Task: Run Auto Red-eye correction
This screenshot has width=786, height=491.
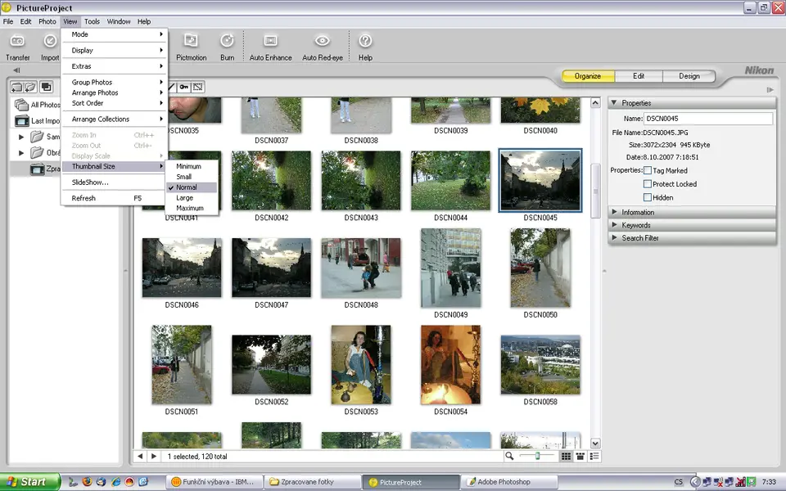Action: (x=322, y=42)
